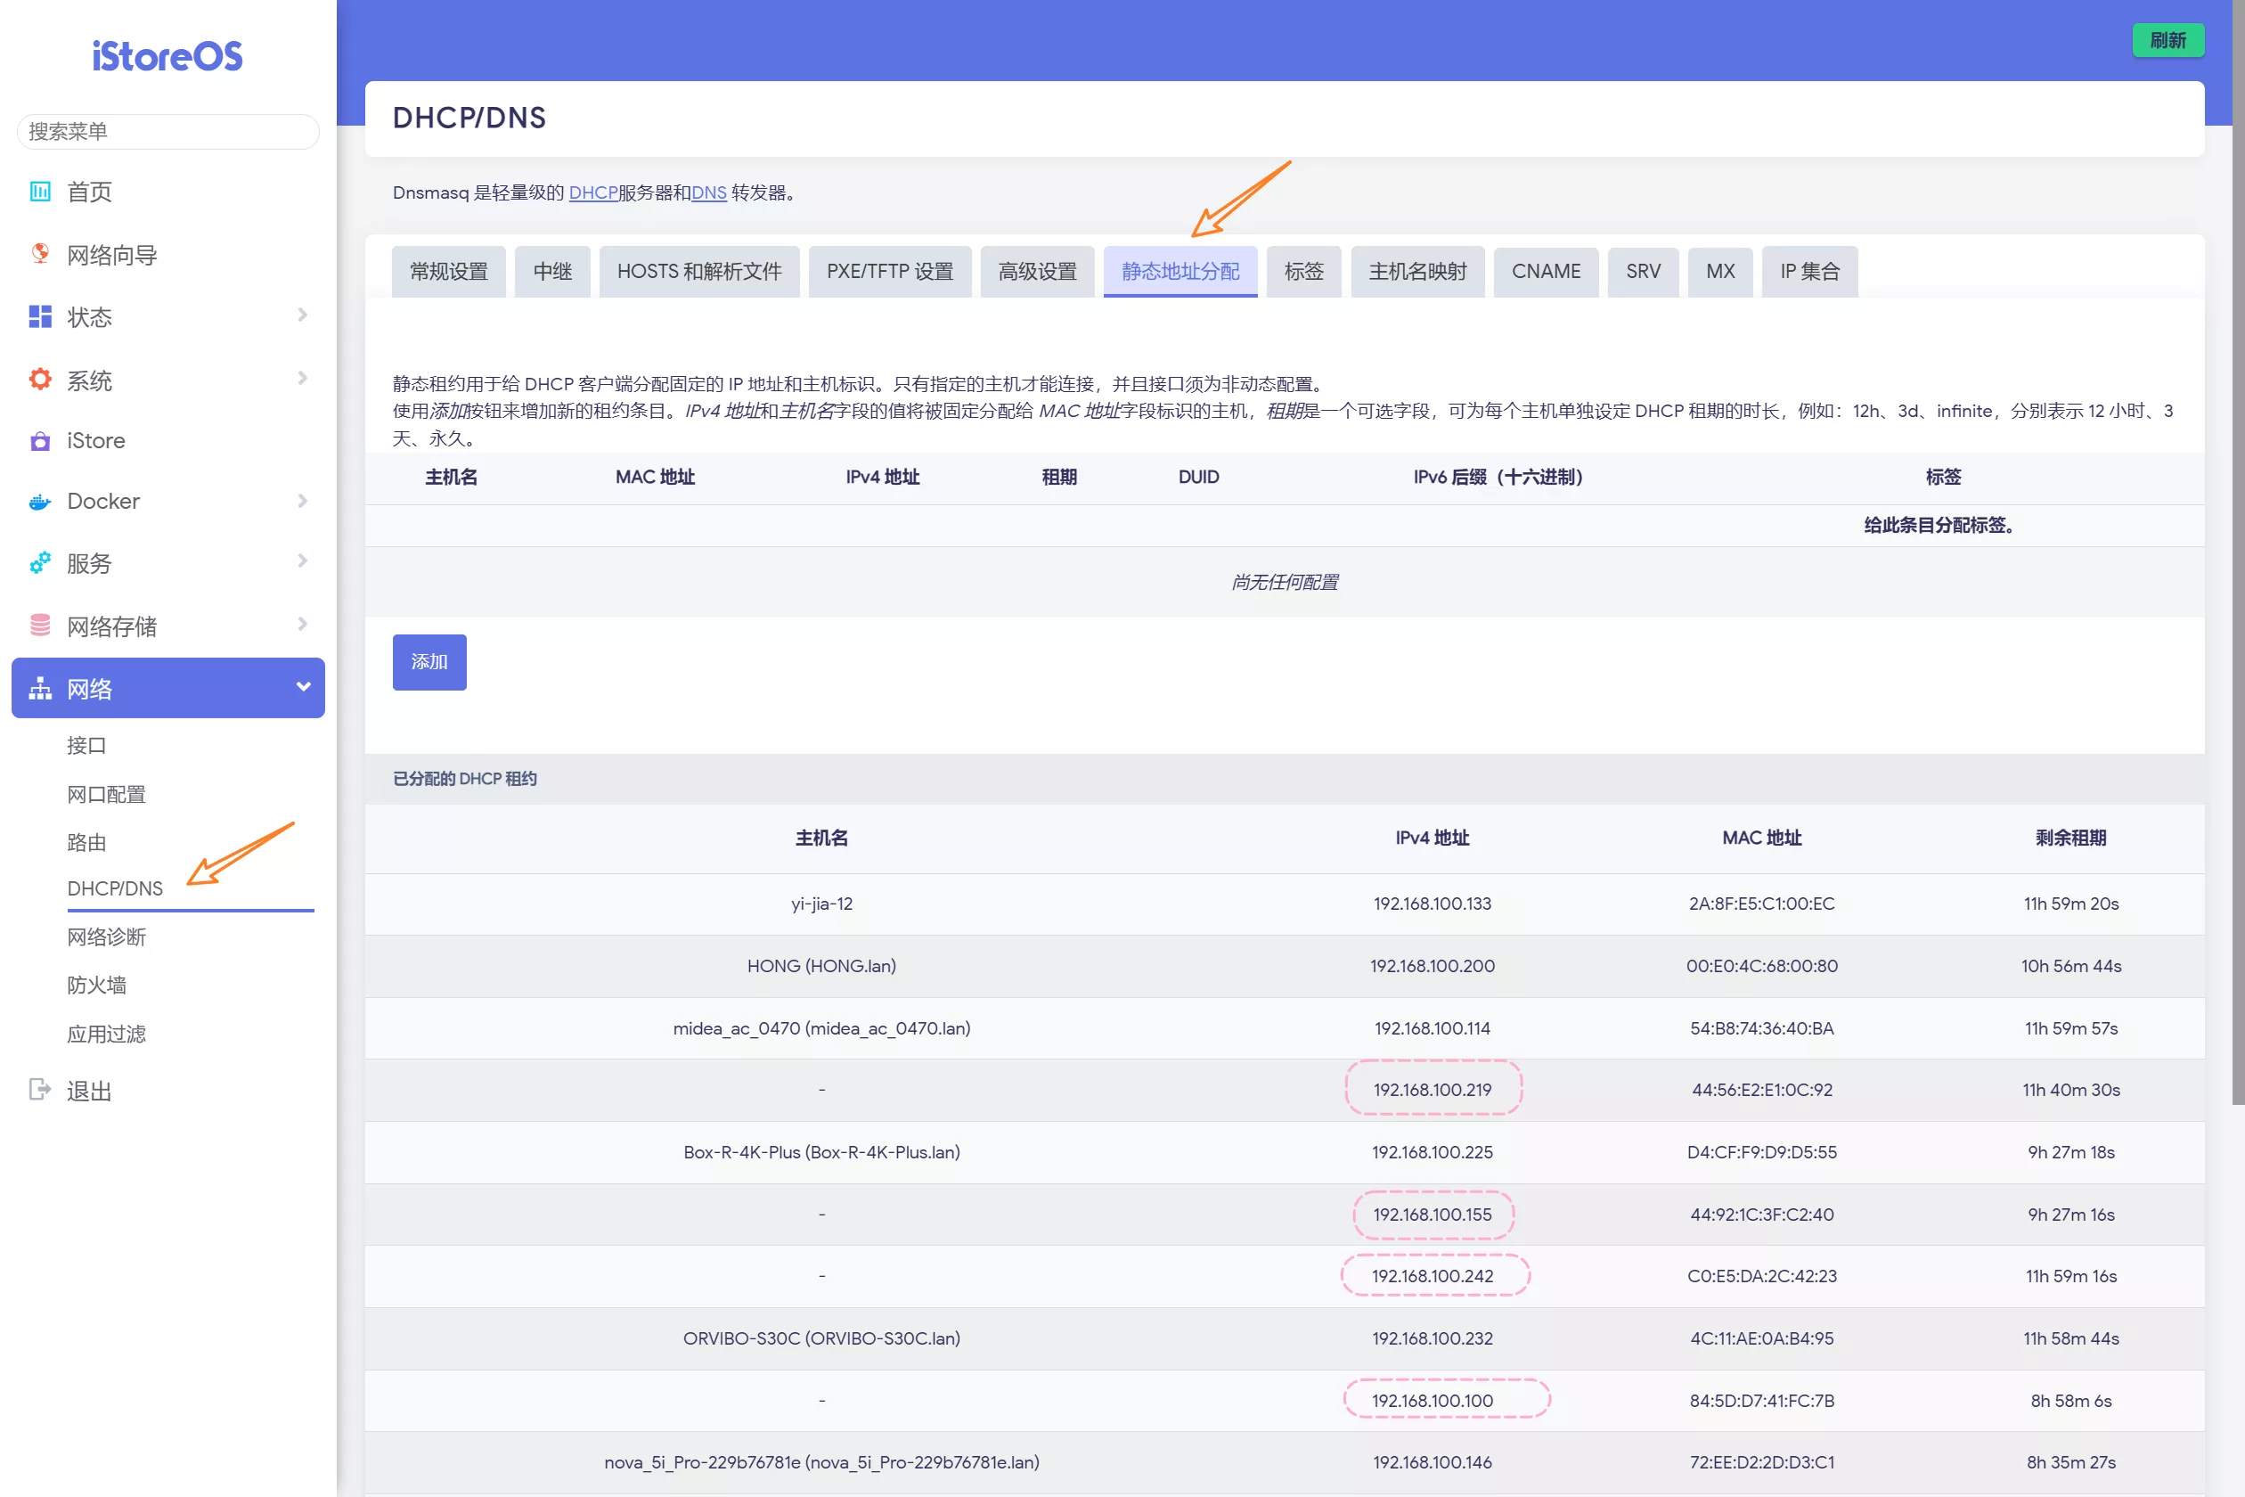Click MAC address 84:5D:D7:41:FC:7B

tap(1762, 1401)
